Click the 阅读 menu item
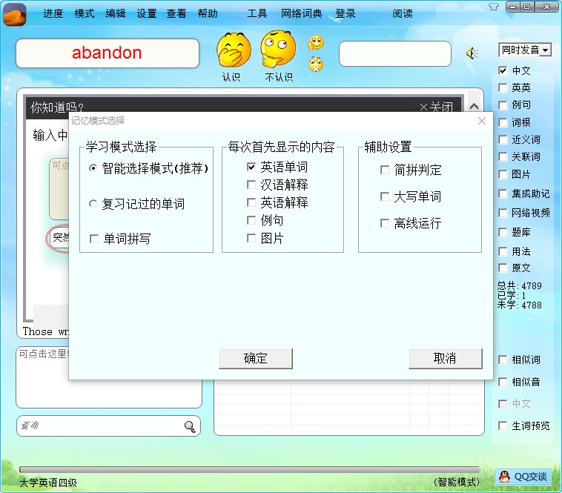 (402, 13)
